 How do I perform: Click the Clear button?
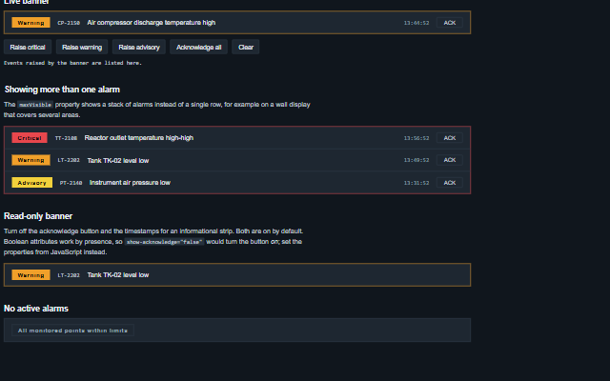[246, 47]
